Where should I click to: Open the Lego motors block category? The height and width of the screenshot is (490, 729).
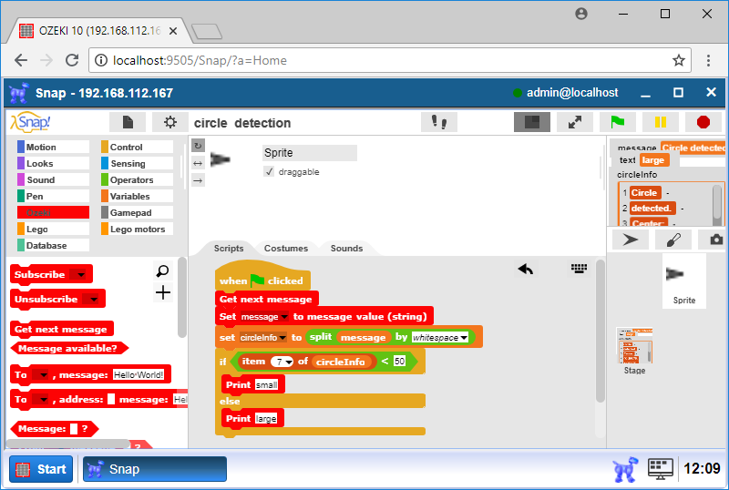(x=138, y=229)
